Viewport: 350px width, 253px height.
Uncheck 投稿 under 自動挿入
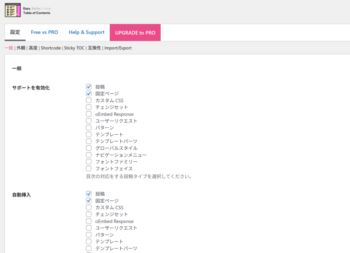pos(89,194)
